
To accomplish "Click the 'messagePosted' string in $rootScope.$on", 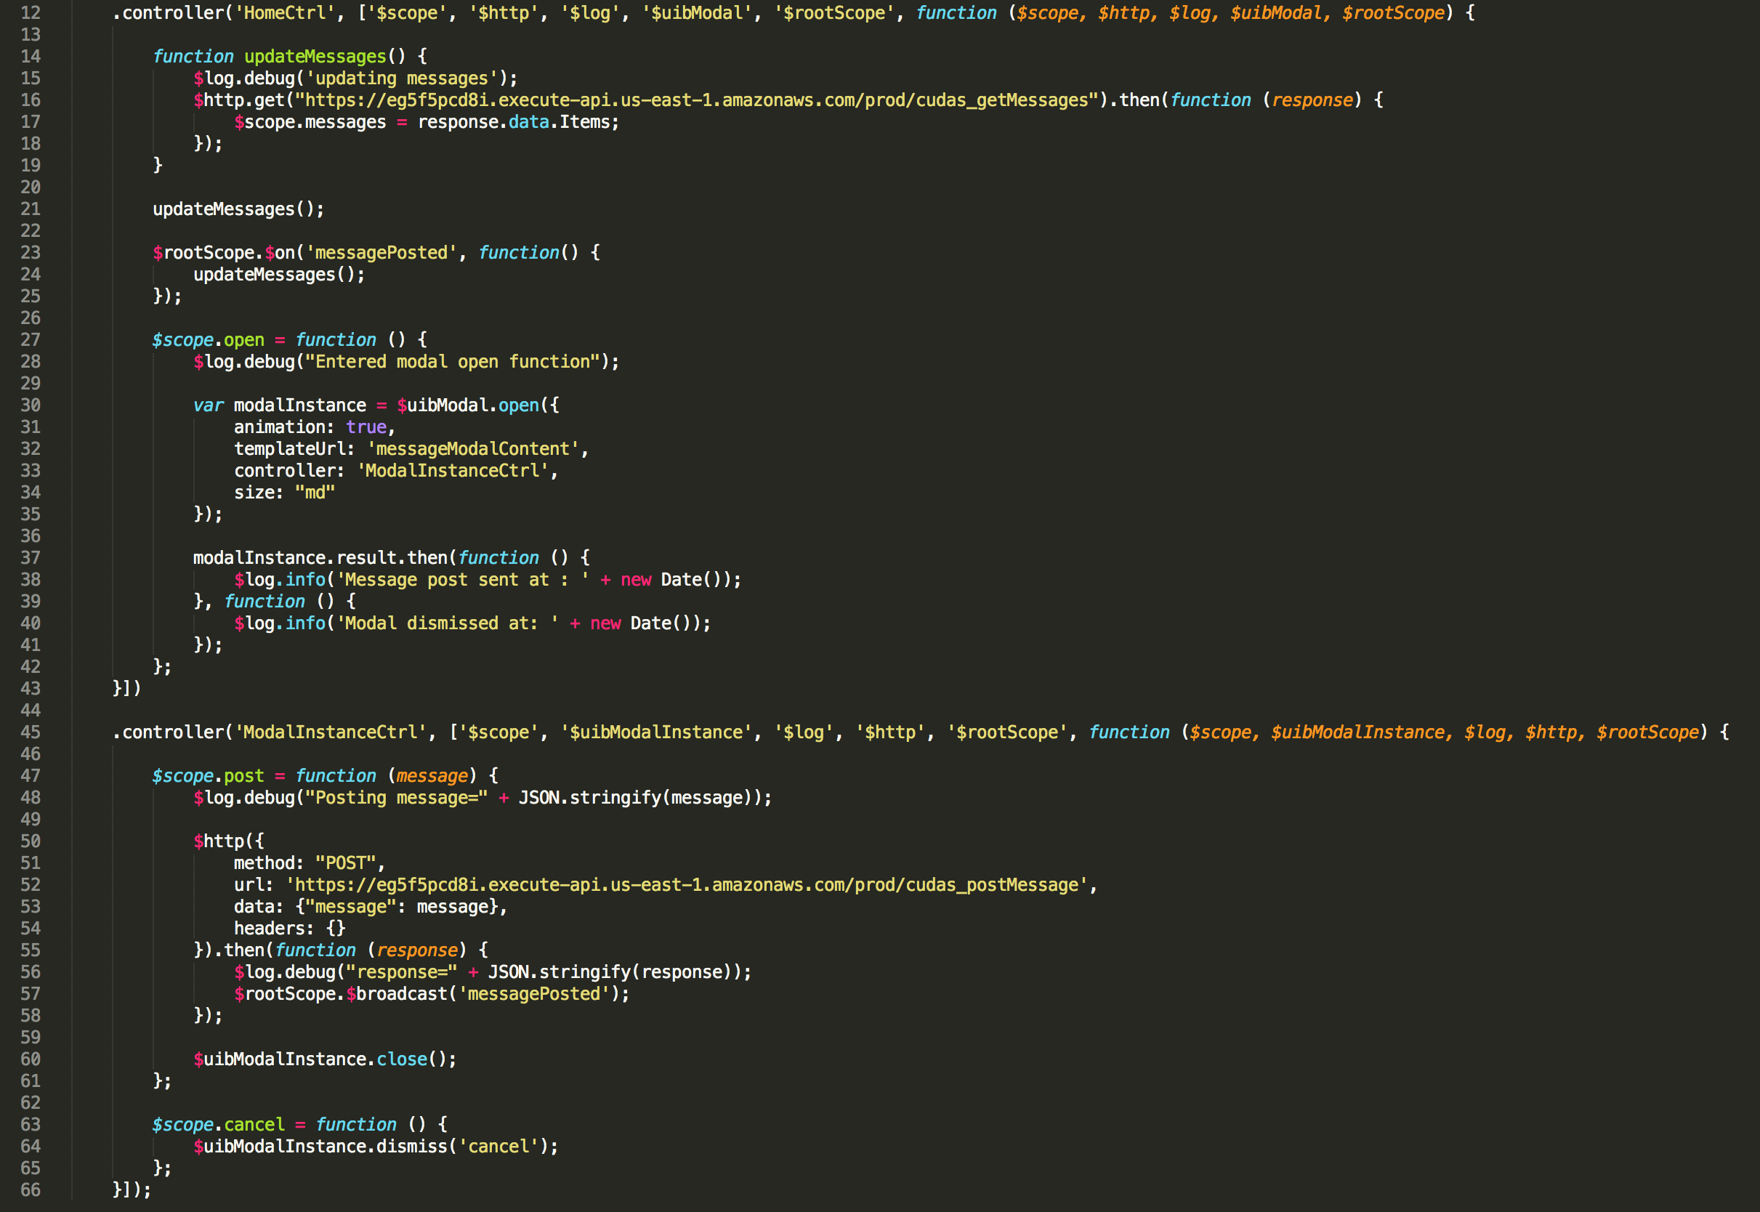I will pos(382,253).
